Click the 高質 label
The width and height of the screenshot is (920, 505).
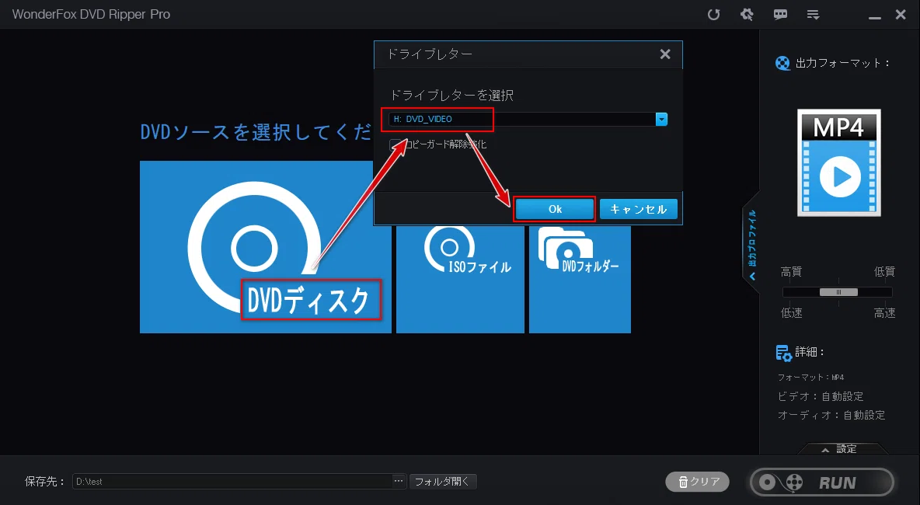coord(791,272)
